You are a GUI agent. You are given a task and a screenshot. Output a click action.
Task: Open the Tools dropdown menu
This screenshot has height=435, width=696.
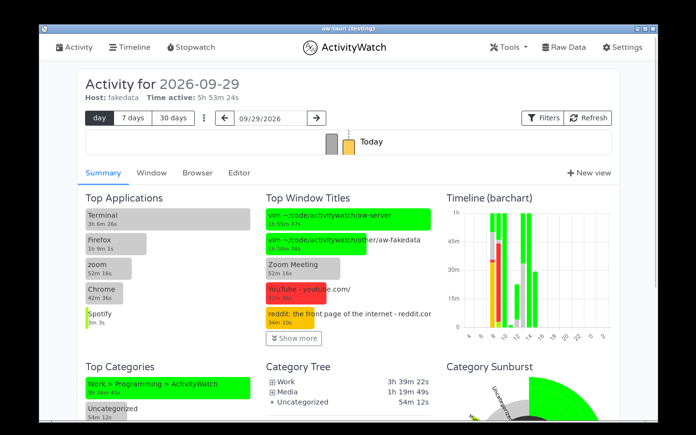click(x=508, y=47)
